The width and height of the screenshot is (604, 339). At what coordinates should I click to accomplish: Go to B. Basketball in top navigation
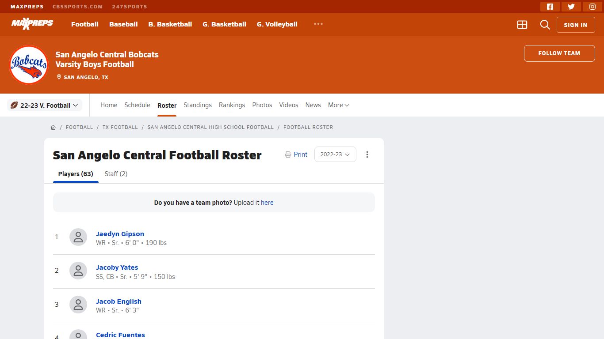[170, 24]
